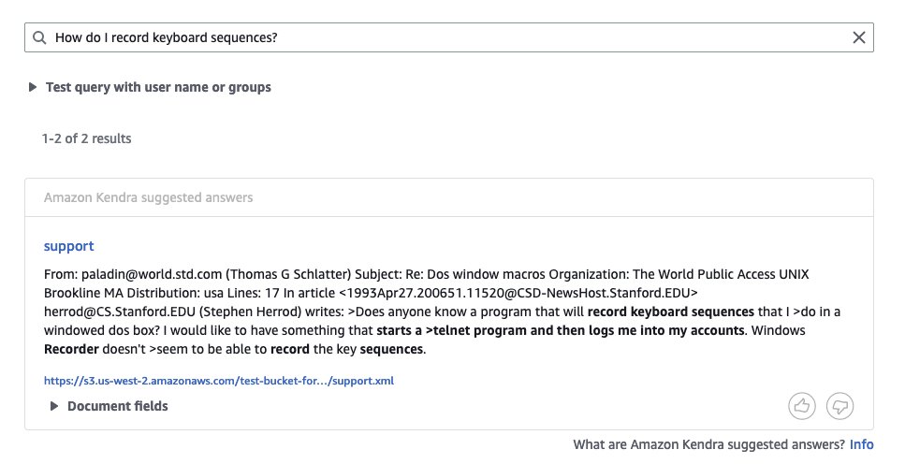Click the 'Amazon Kendra suggested answers' header
This screenshot has height=464, width=905.
(148, 197)
